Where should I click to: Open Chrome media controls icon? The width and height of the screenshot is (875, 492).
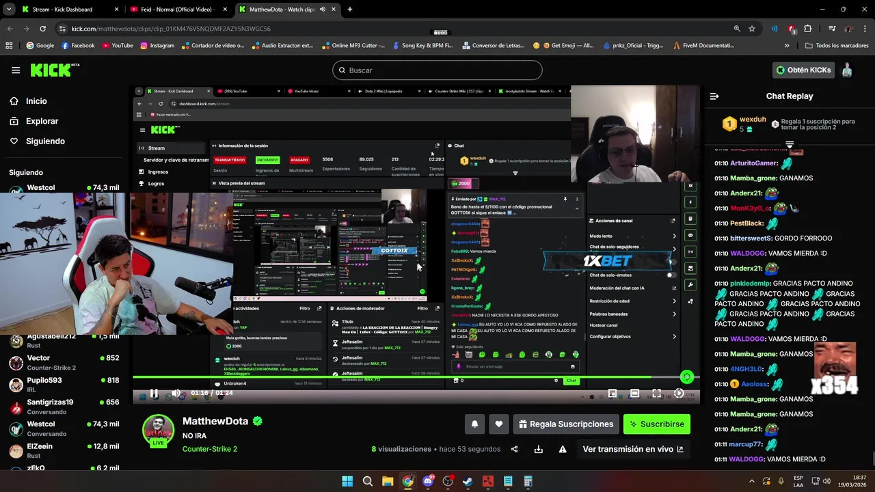[x=832, y=29]
